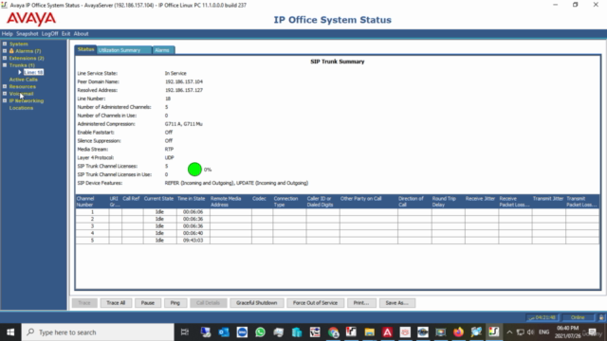This screenshot has height=341, width=607.
Task: Click the Current State column header
Action: point(159,202)
